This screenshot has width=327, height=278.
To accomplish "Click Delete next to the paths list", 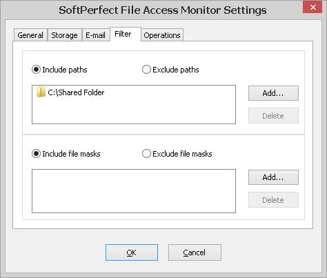I will pyautogui.click(x=273, y=116).
